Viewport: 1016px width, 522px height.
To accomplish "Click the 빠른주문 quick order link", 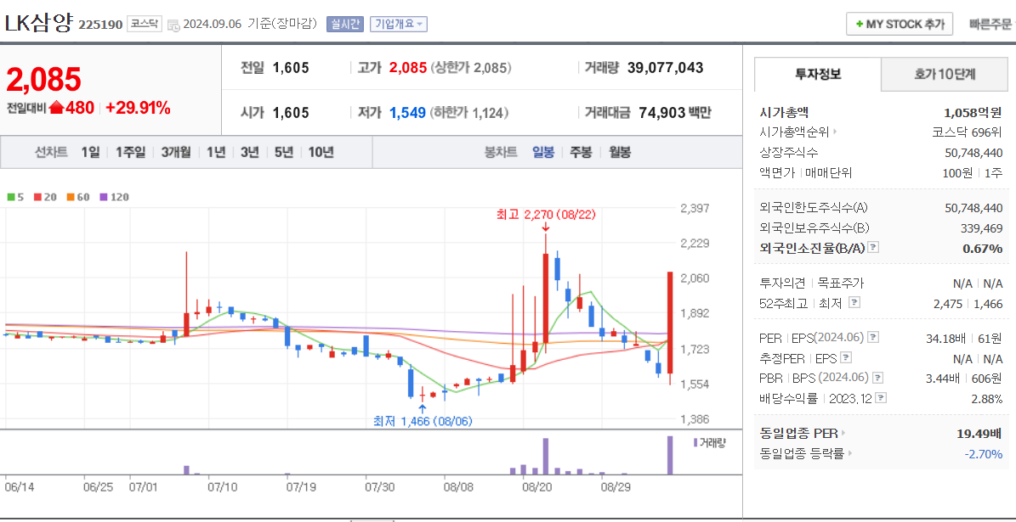I will tap(991, 25).
